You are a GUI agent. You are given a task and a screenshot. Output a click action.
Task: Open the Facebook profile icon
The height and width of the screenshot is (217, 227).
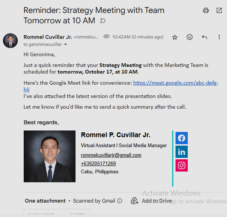pyautogui.click(x=181, y=138)
